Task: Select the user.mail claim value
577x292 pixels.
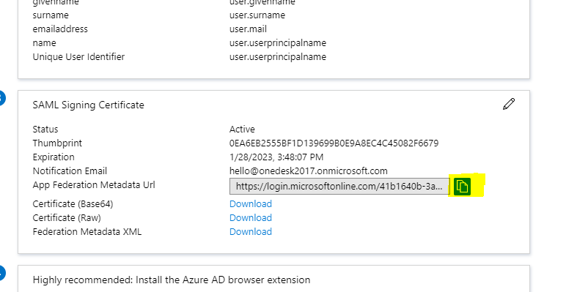Action: tap(248, 29)
